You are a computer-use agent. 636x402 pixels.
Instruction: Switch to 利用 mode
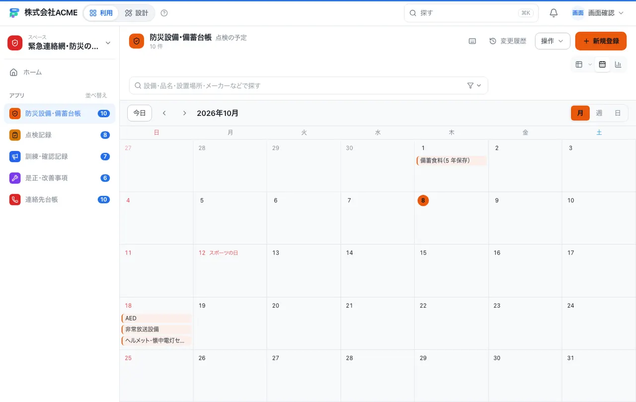click(x=101, y=13)
